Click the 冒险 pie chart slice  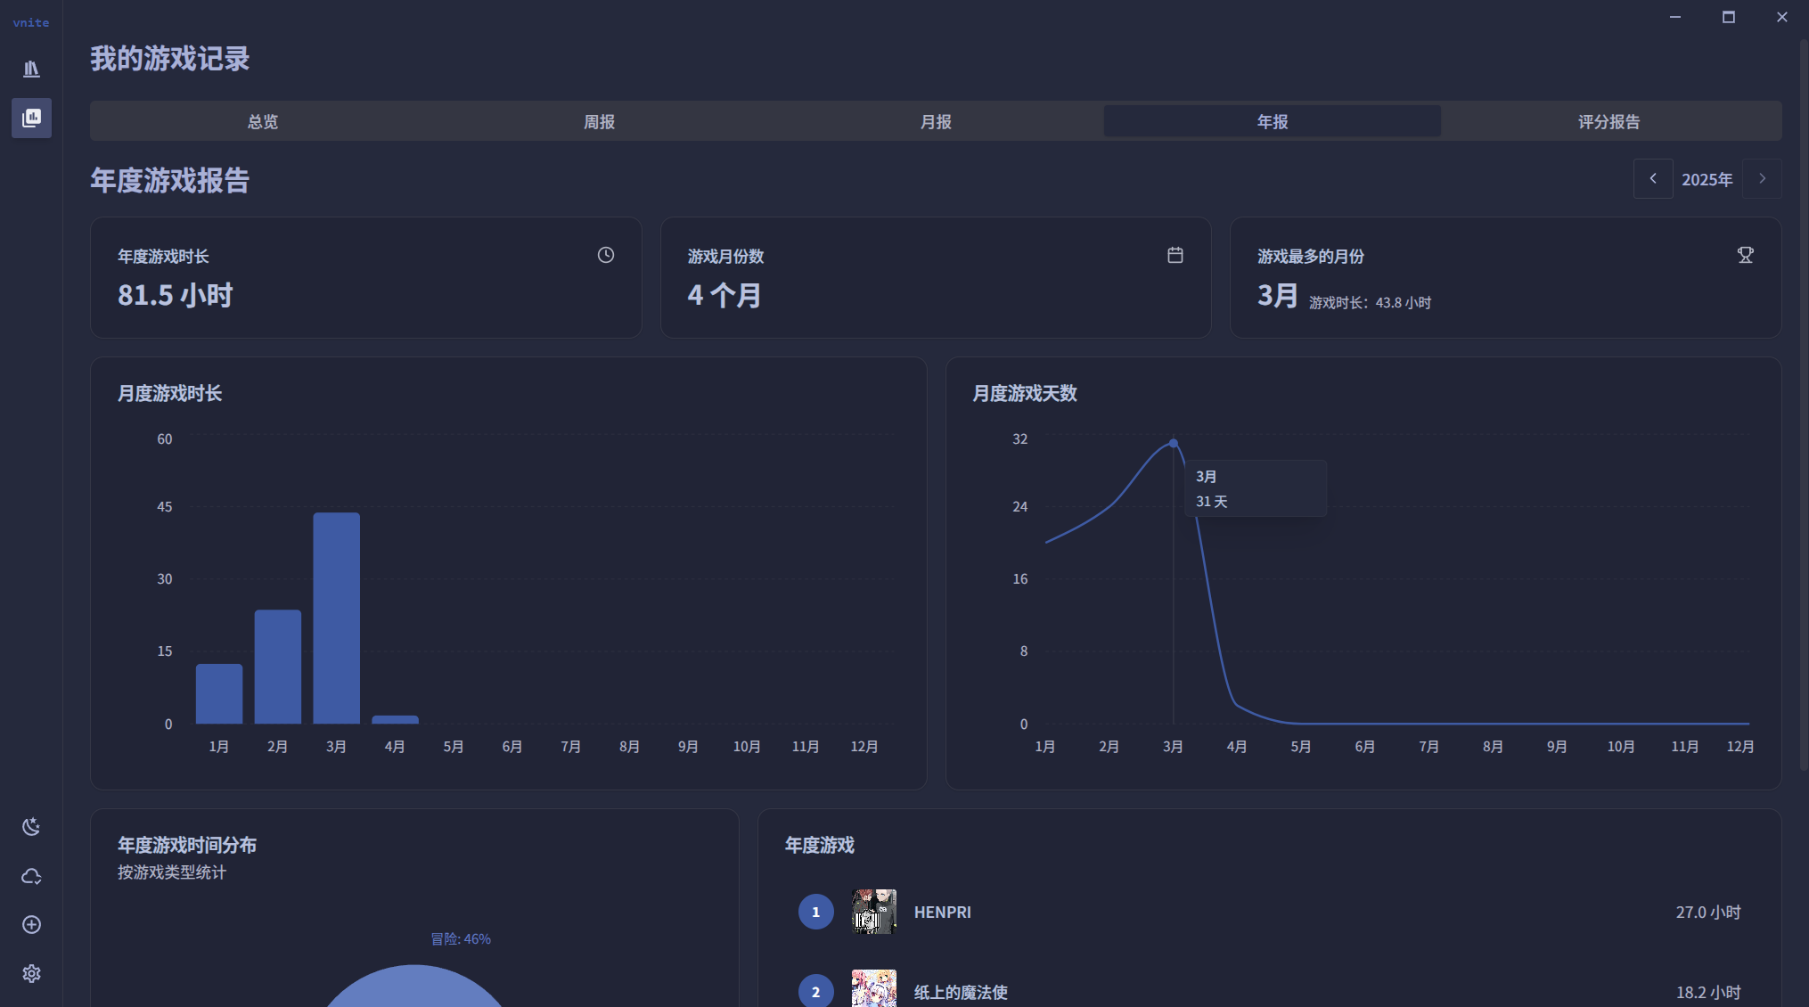pyautogui.click(x=414, y=987)
